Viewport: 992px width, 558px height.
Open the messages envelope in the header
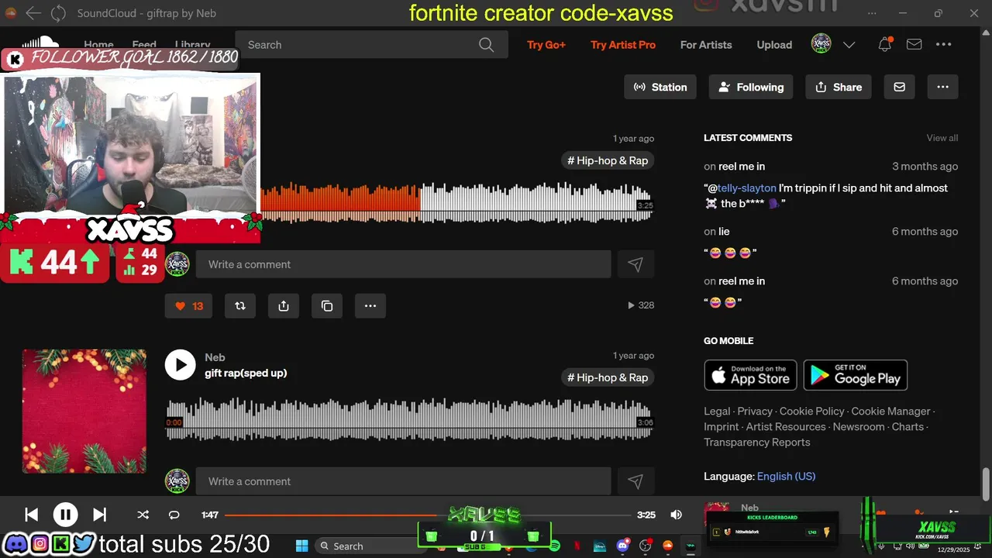point(914,45)
